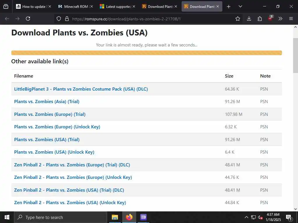Open Zen Pinball 2 (USA) (Trial) (DLC)
The height and width of the screenshot is (223, 298).
[x=69, y=190]
